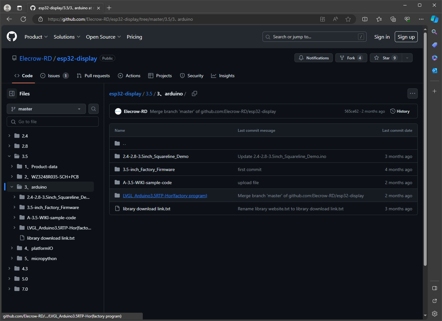Open Edge tab actions menu icon
Image resolution: width=442 pixels, height=321 pixels.
point(19,8)
